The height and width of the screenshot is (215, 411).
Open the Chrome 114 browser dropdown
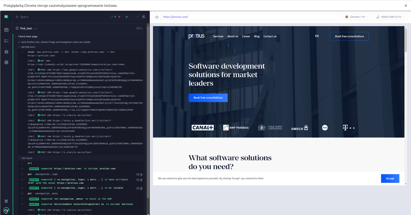tap(357, 17)
